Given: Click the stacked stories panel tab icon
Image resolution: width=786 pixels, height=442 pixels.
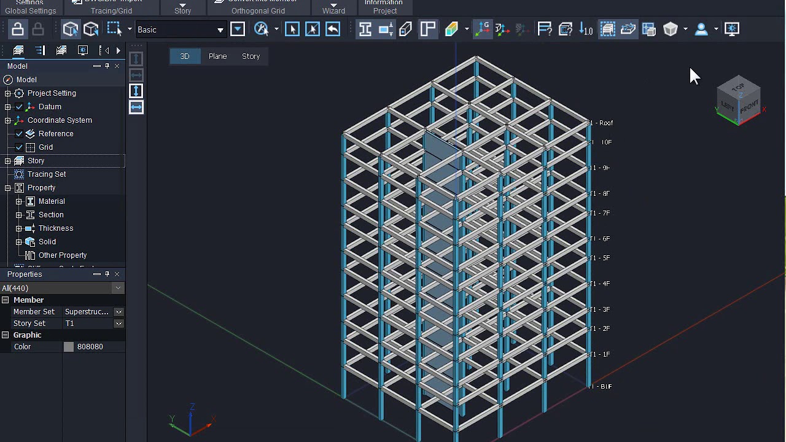Looking at the screenshot, I should (x=18, y=50).
